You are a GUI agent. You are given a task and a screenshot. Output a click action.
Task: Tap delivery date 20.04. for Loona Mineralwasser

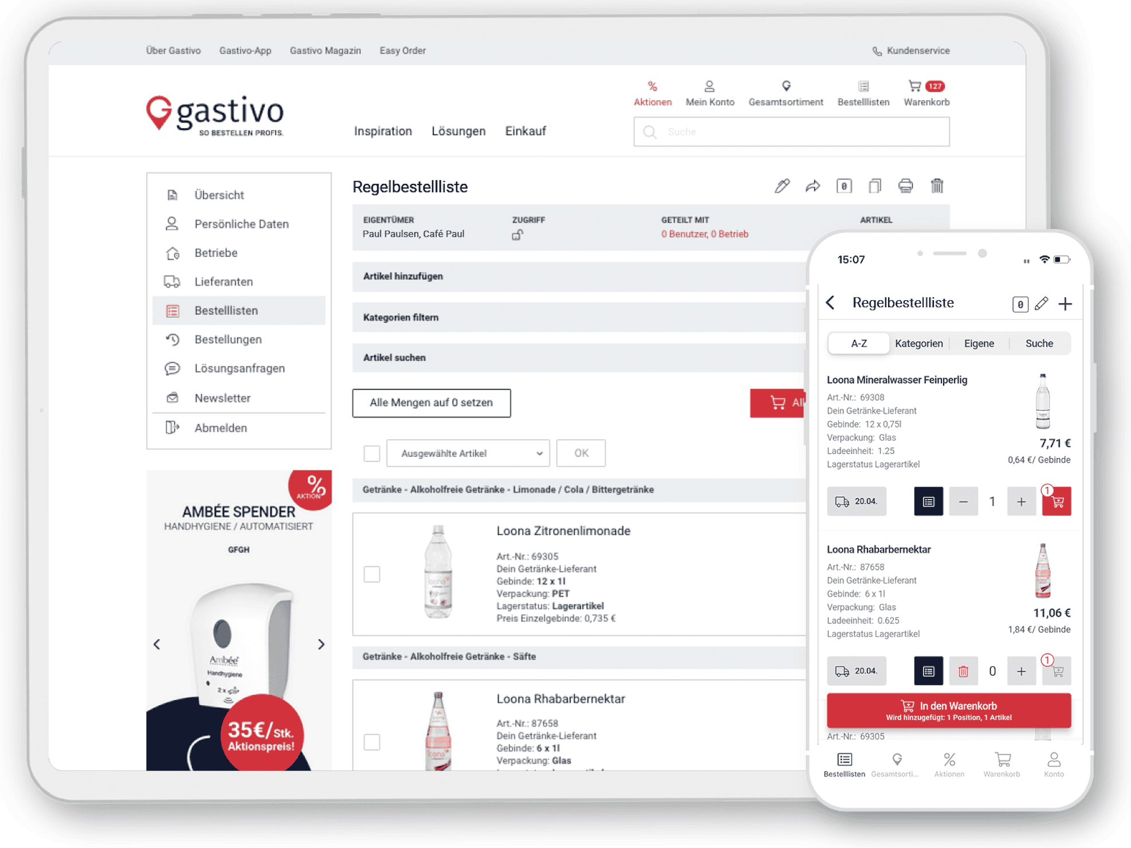pos(857,501)
